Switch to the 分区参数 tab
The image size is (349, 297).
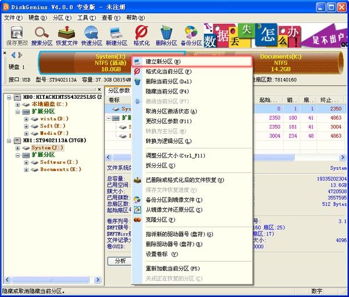tap(119, 91)
